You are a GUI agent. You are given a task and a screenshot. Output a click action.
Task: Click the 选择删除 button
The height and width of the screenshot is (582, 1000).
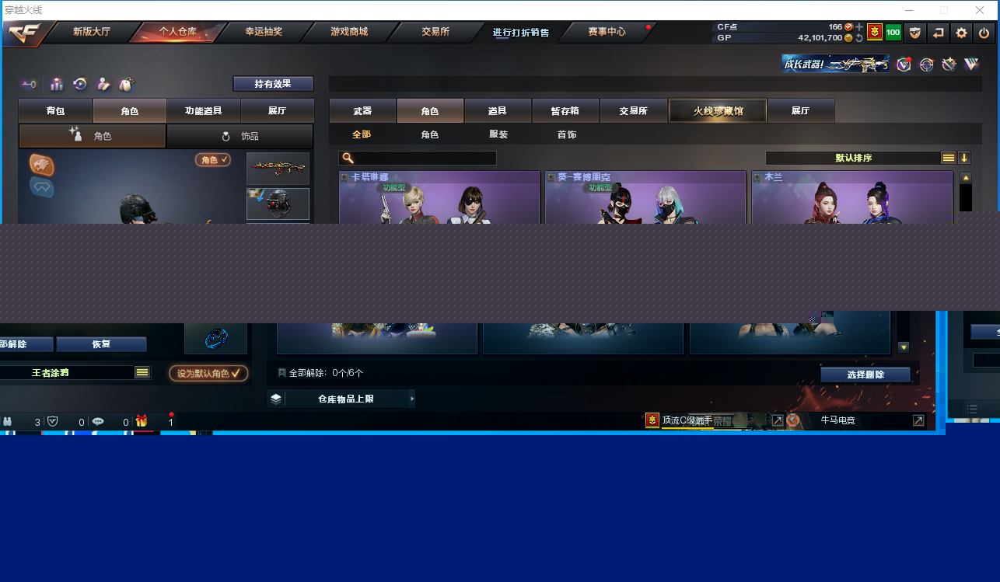(865, 375)
